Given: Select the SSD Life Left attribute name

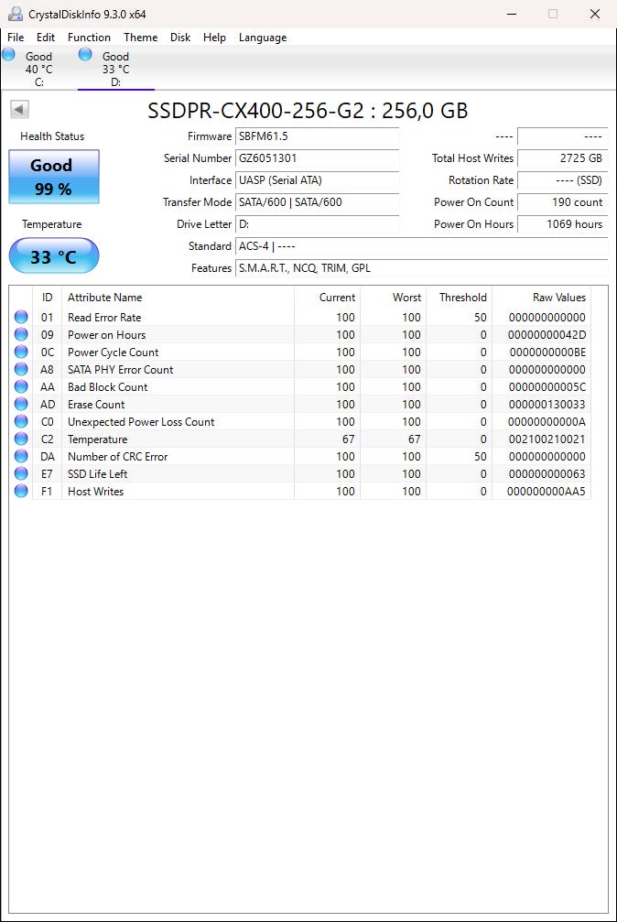Looking at the screenshot, I should point(98,474).
